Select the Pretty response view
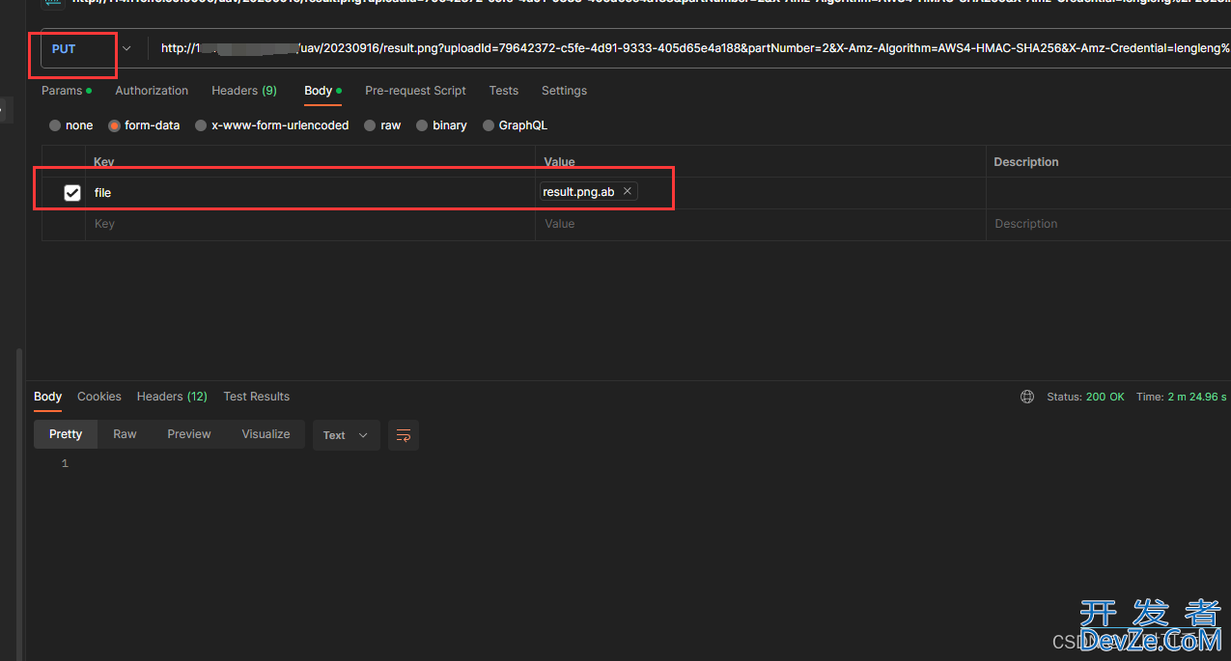 click(66, 434)
